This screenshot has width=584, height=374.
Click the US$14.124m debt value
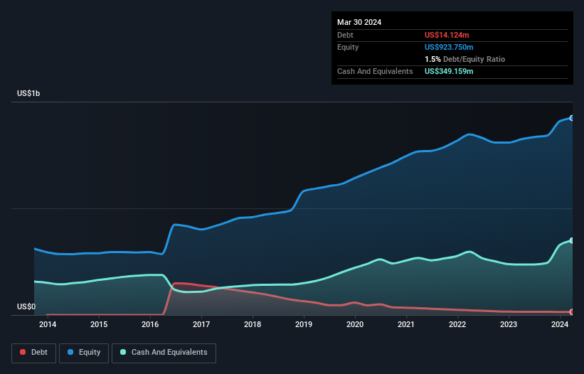pyautogui.click(x=447, y=35)
